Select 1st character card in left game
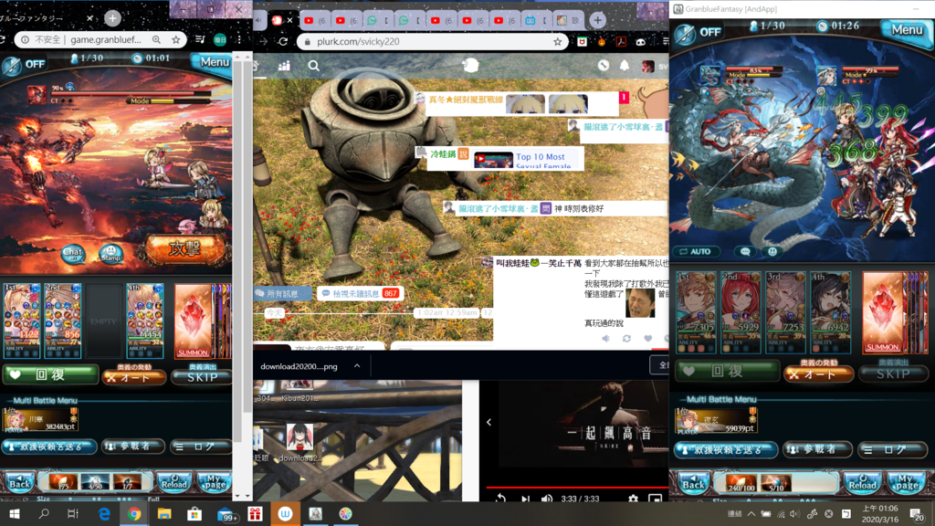 pyautogui.click(x=22, y=321)
